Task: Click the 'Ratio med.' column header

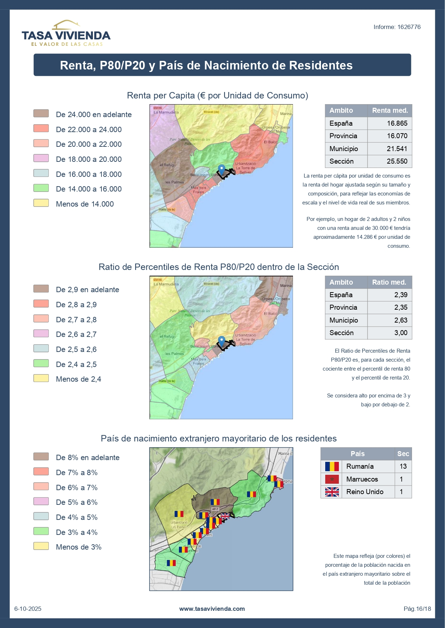Action: (389, 282)
